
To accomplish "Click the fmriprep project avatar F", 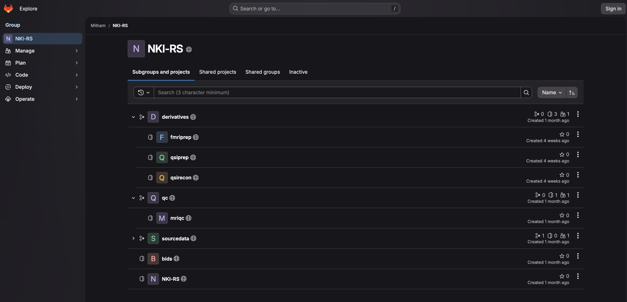I will click(162, 137).
